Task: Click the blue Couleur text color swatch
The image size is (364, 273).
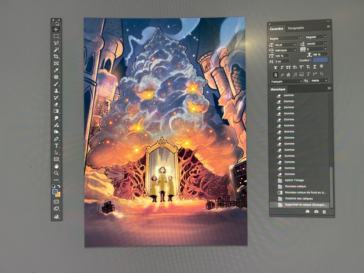Action: pos(320,60)
